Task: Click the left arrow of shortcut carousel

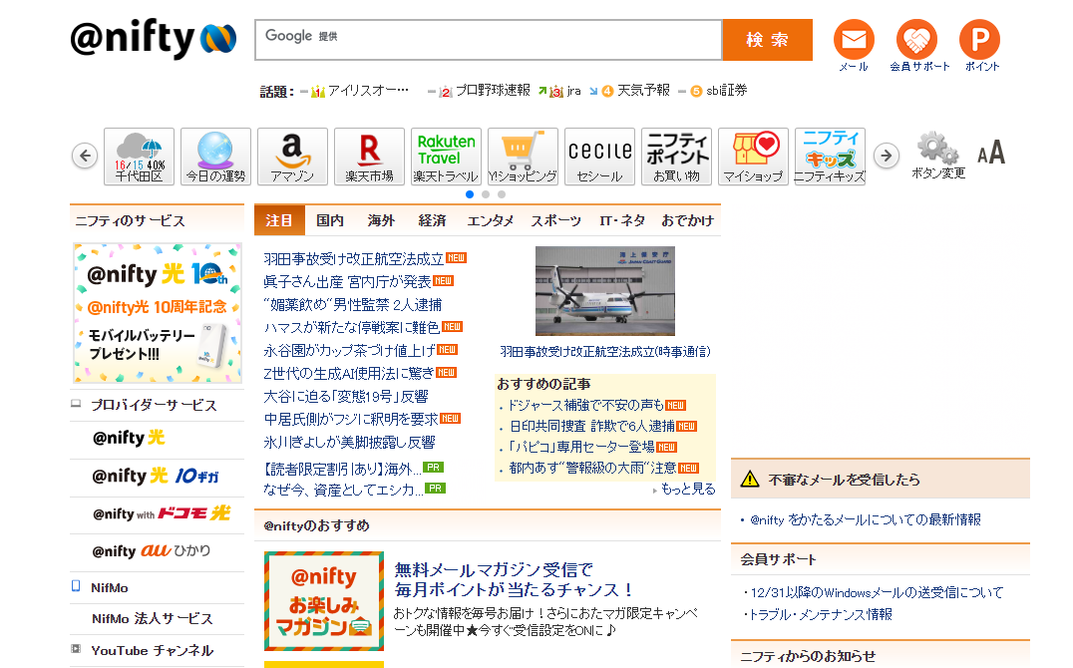Action: (x=85, y=156)
